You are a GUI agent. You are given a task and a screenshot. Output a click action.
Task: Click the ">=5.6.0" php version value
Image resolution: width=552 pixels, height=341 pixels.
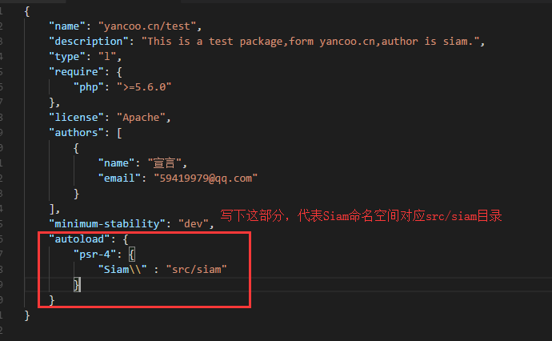[x=144, y=87]
